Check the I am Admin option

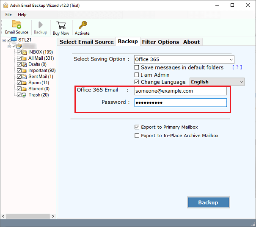137,75
